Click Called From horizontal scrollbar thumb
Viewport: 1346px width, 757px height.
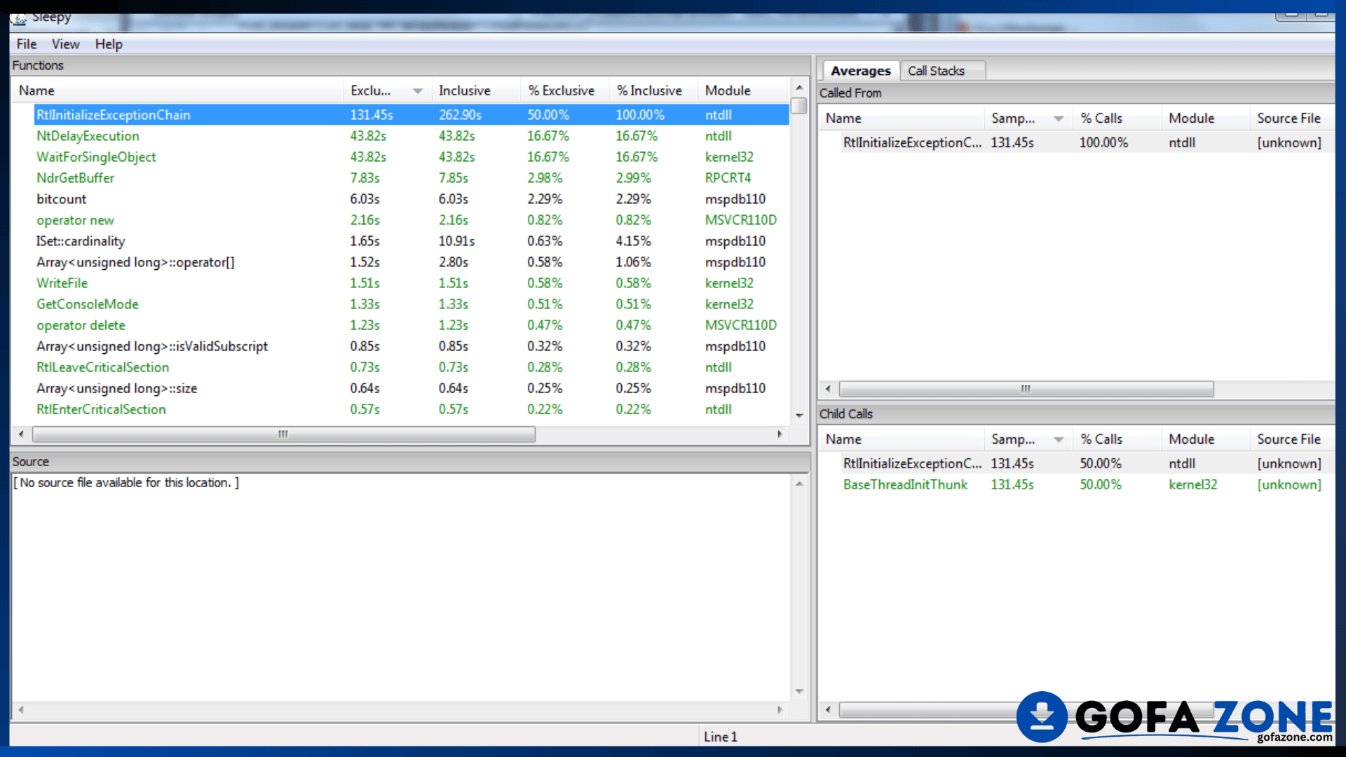tap(1026, 389)
